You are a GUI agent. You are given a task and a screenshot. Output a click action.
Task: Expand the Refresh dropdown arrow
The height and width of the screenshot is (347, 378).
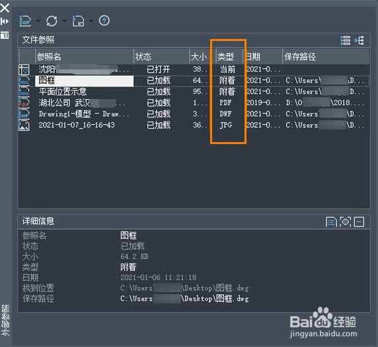tap(65, 21)
